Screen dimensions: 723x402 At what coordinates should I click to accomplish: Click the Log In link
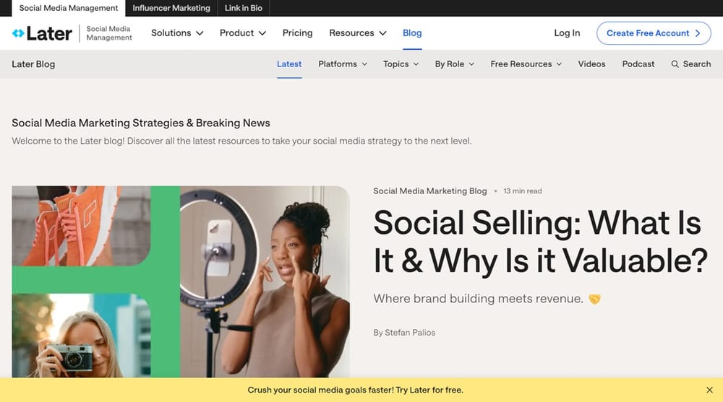point(567,33)
